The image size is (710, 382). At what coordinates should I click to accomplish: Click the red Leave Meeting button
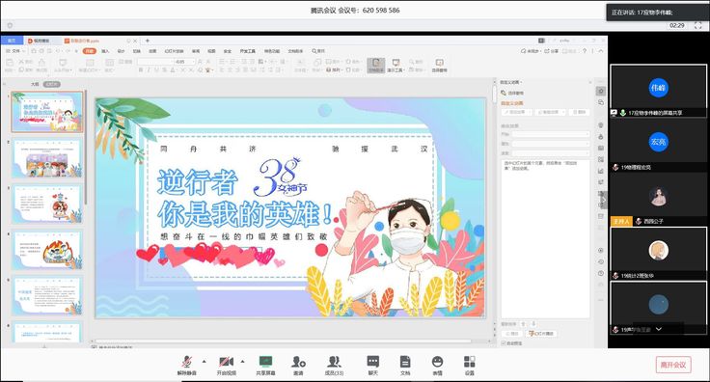(x=673, y=365)
